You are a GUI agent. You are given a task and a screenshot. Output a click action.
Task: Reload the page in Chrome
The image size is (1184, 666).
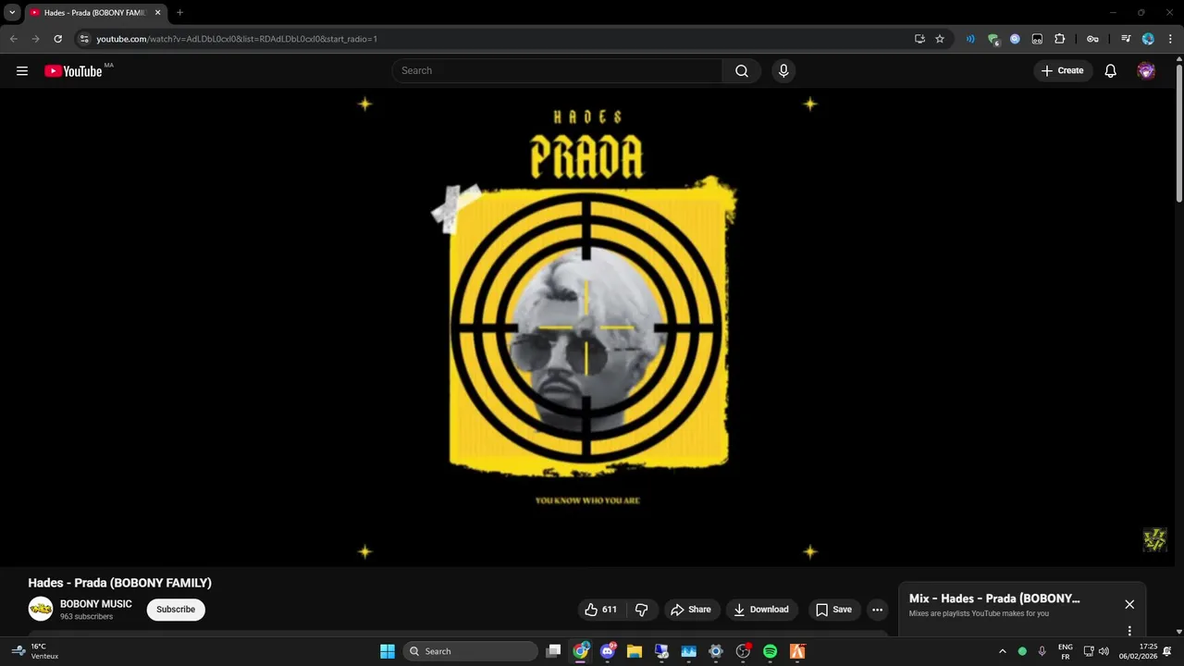click(x=57, y=39)
